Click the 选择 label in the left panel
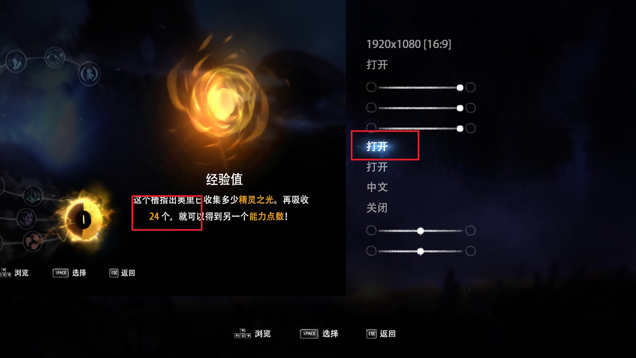This screenshot has height=358, width=636. pos(79,273)
